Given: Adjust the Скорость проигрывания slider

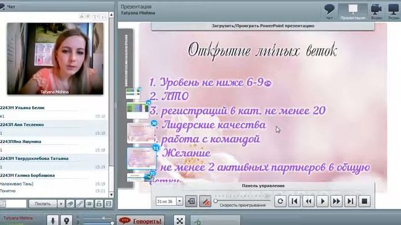Looking at the screenshot, I should 242,201.
